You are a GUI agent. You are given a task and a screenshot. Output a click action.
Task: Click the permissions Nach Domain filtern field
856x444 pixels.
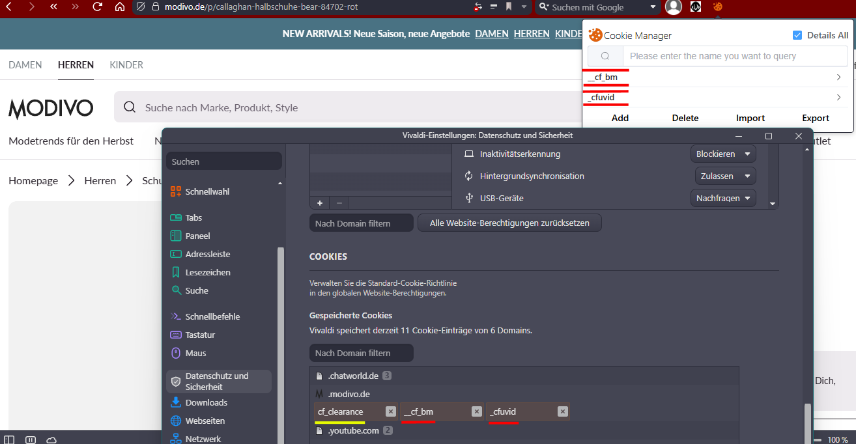[x=362, y=223]
